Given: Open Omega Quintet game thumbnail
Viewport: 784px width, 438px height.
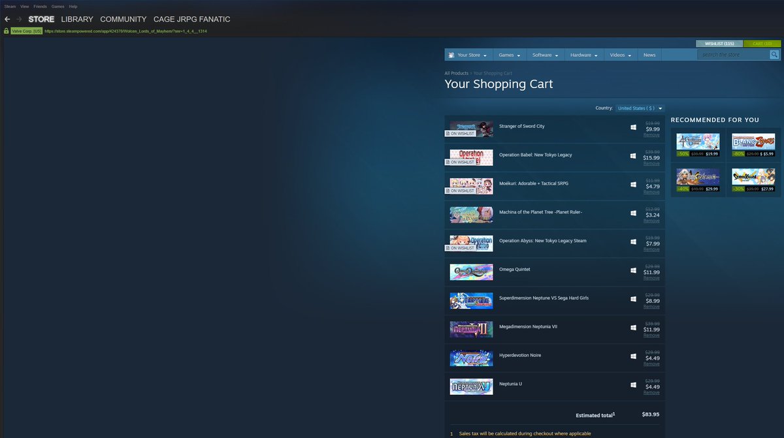Looking at the screenshot, I should click(x=471, y=272).
